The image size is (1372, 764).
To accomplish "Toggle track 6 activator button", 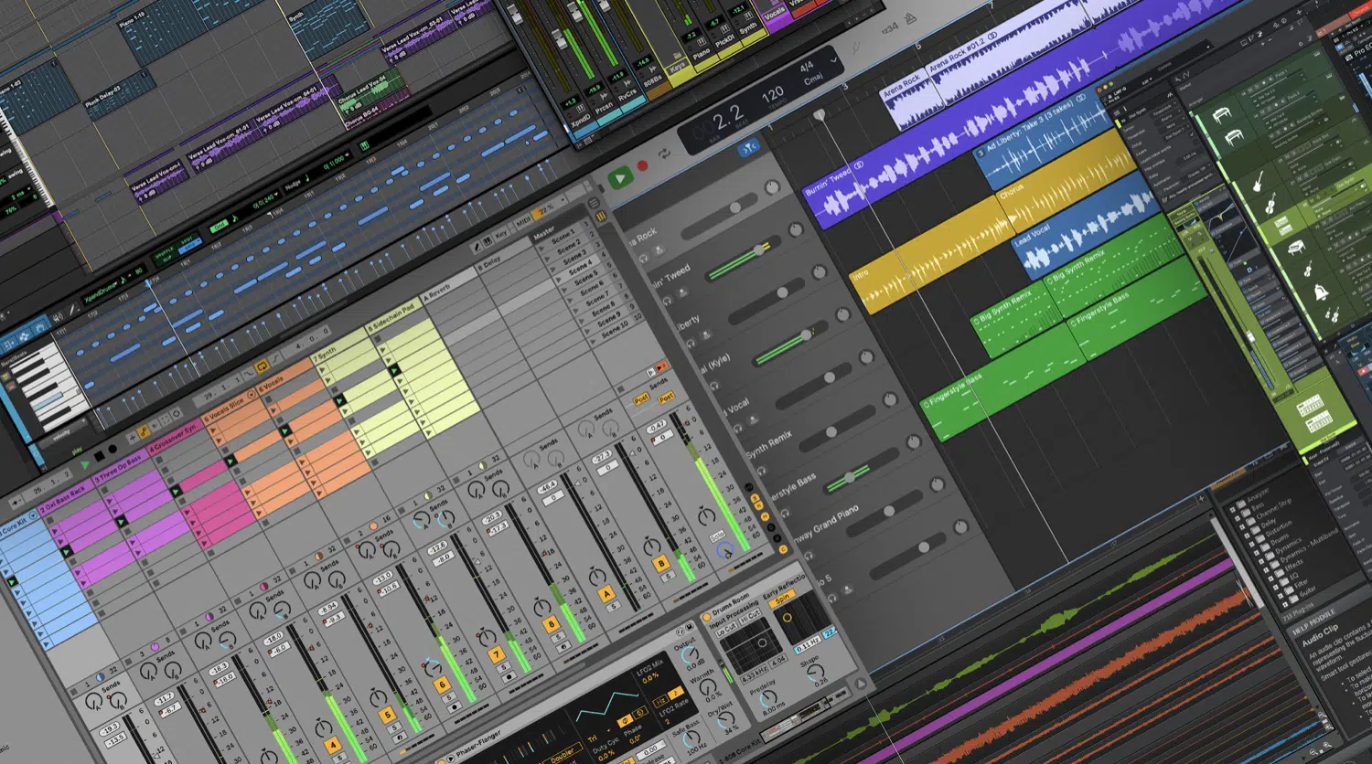I will 442,684.
